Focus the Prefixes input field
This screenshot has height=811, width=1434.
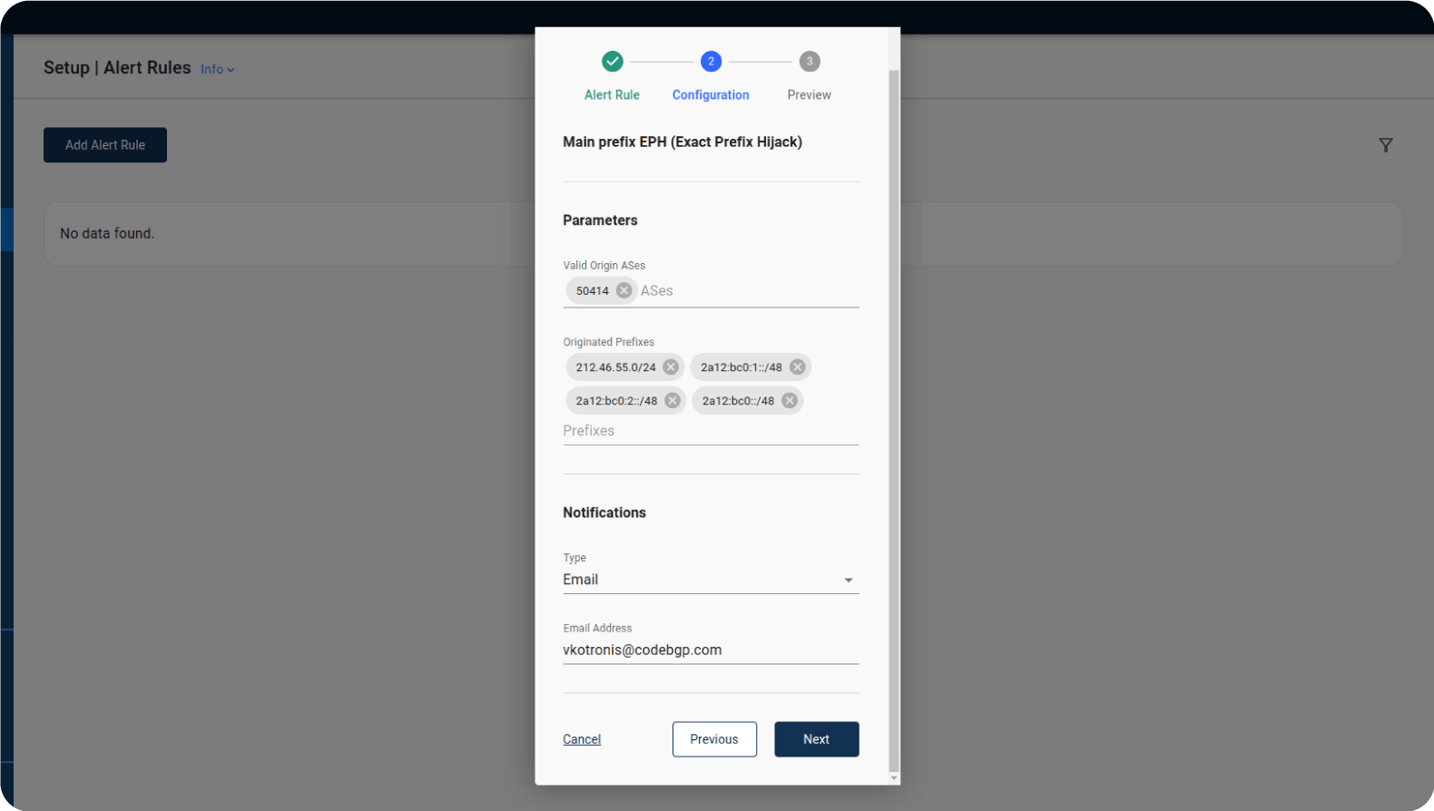pos(711,431)
